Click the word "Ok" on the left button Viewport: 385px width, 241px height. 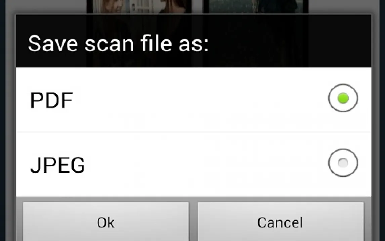(x=105, y=222)
